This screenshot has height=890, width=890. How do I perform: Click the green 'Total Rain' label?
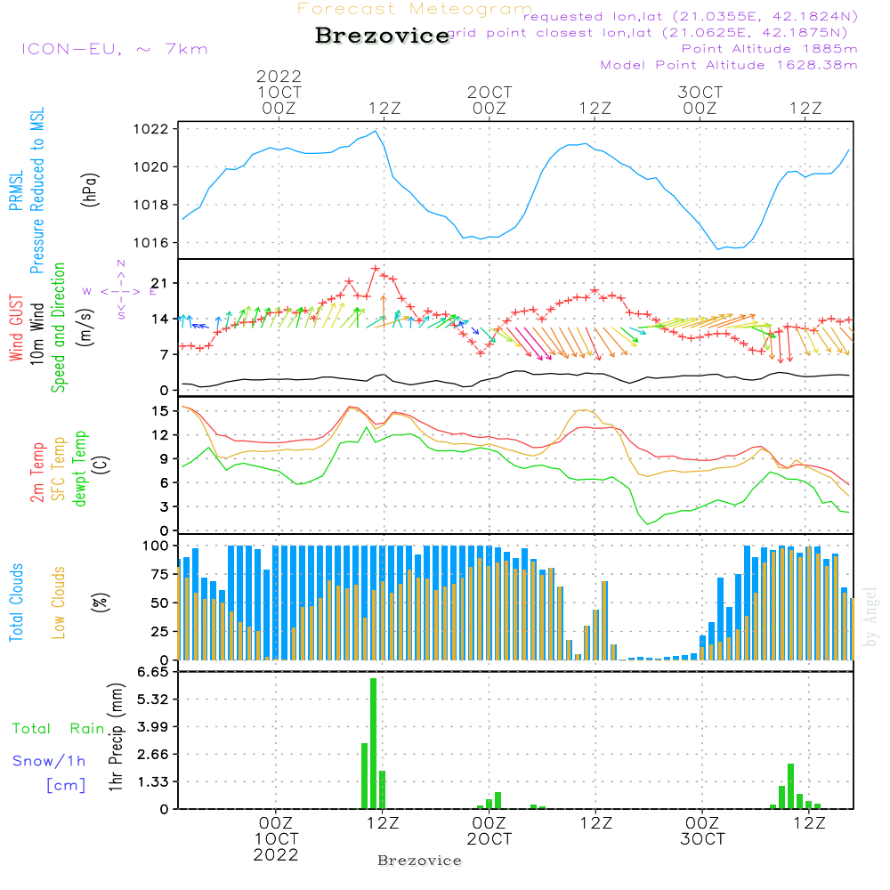(x=59, y=729)
